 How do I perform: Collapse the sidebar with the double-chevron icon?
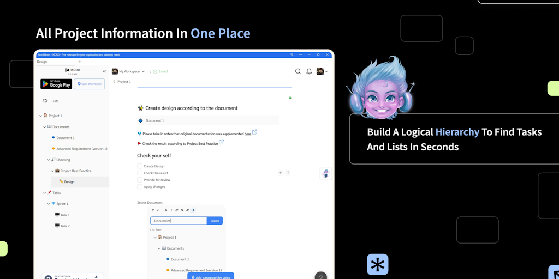[x=104, y=71]
